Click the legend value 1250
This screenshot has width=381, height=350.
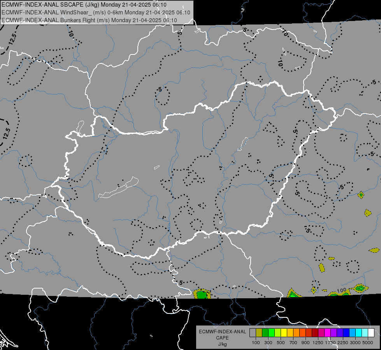coord(318,343)
